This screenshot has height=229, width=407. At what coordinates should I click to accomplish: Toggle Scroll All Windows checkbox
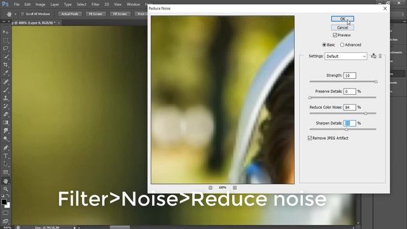(x=22, y=14)
